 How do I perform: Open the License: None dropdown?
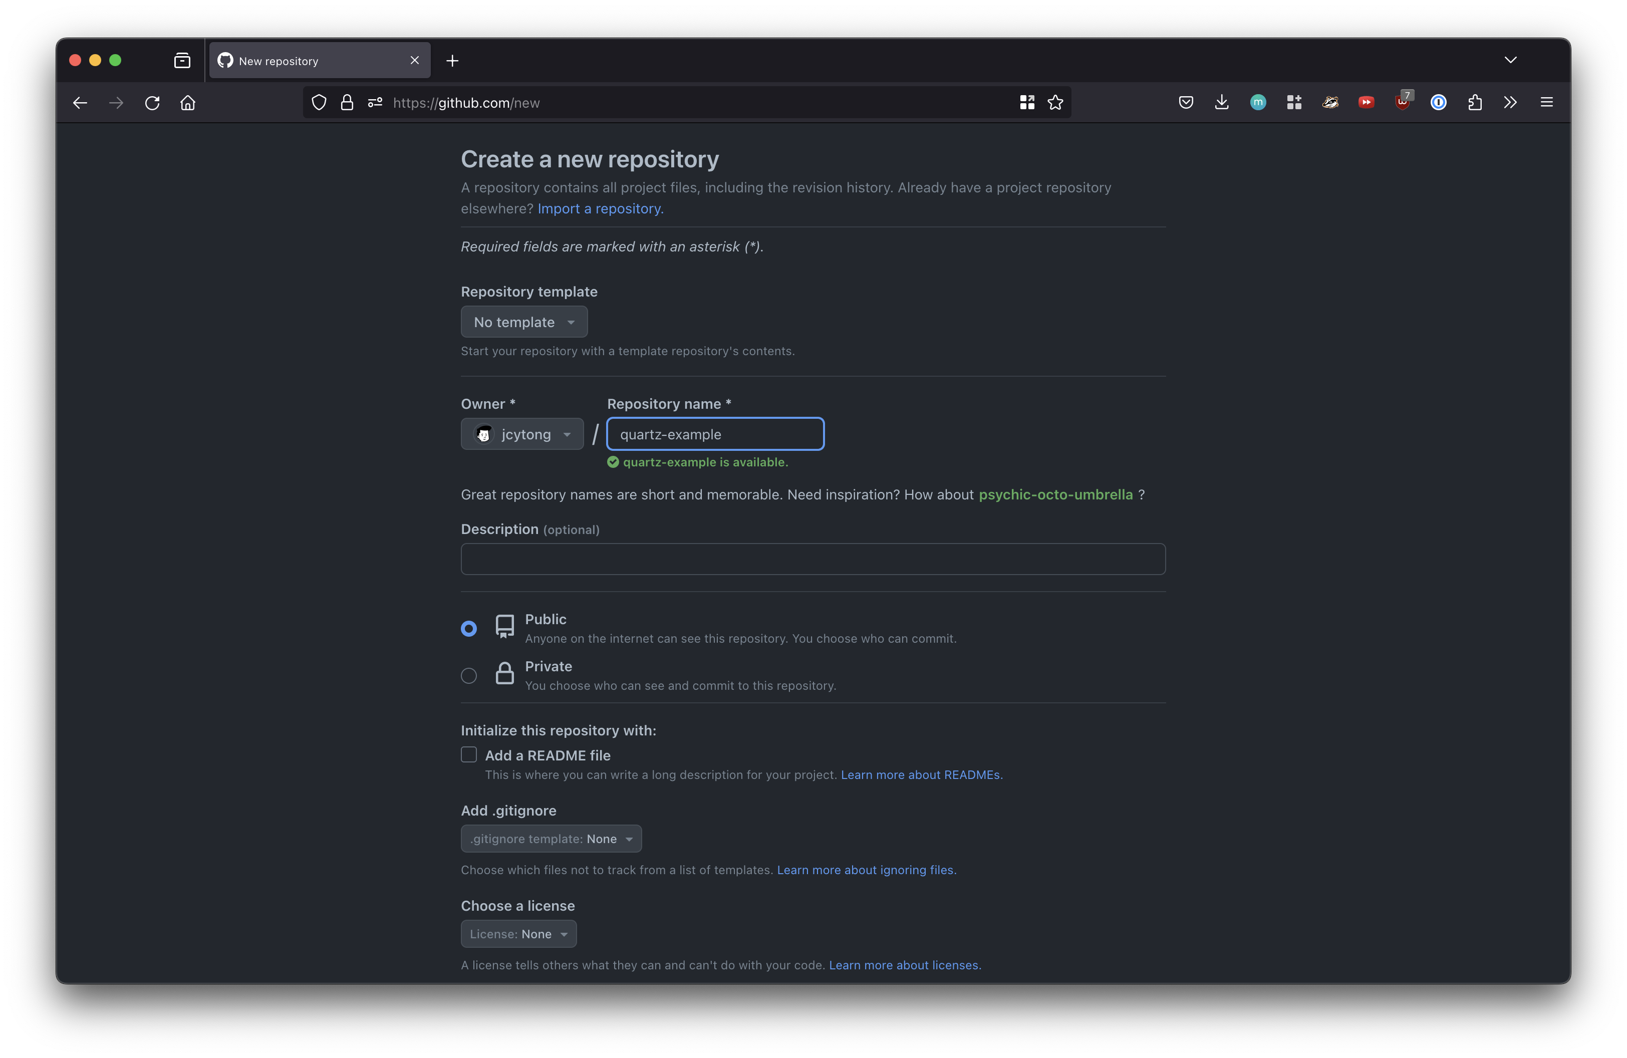(518, 934)
